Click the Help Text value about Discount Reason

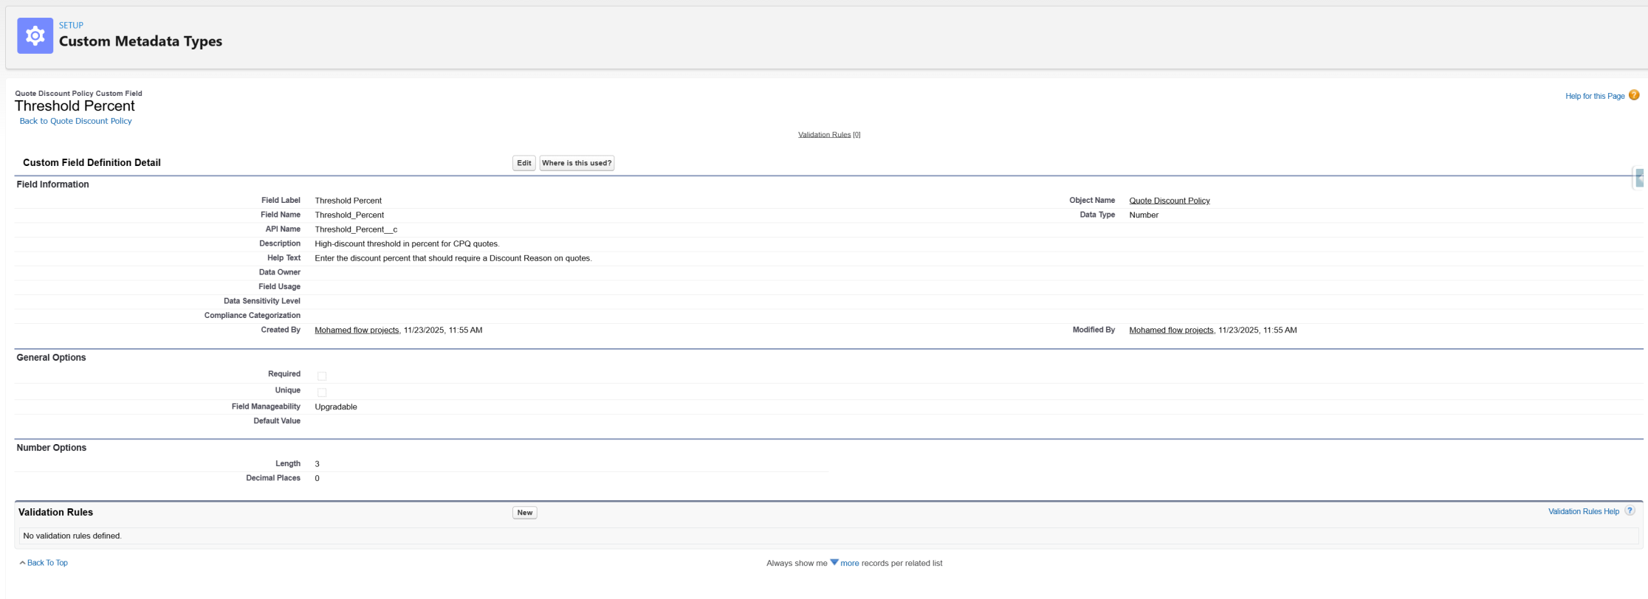(453, 258)
